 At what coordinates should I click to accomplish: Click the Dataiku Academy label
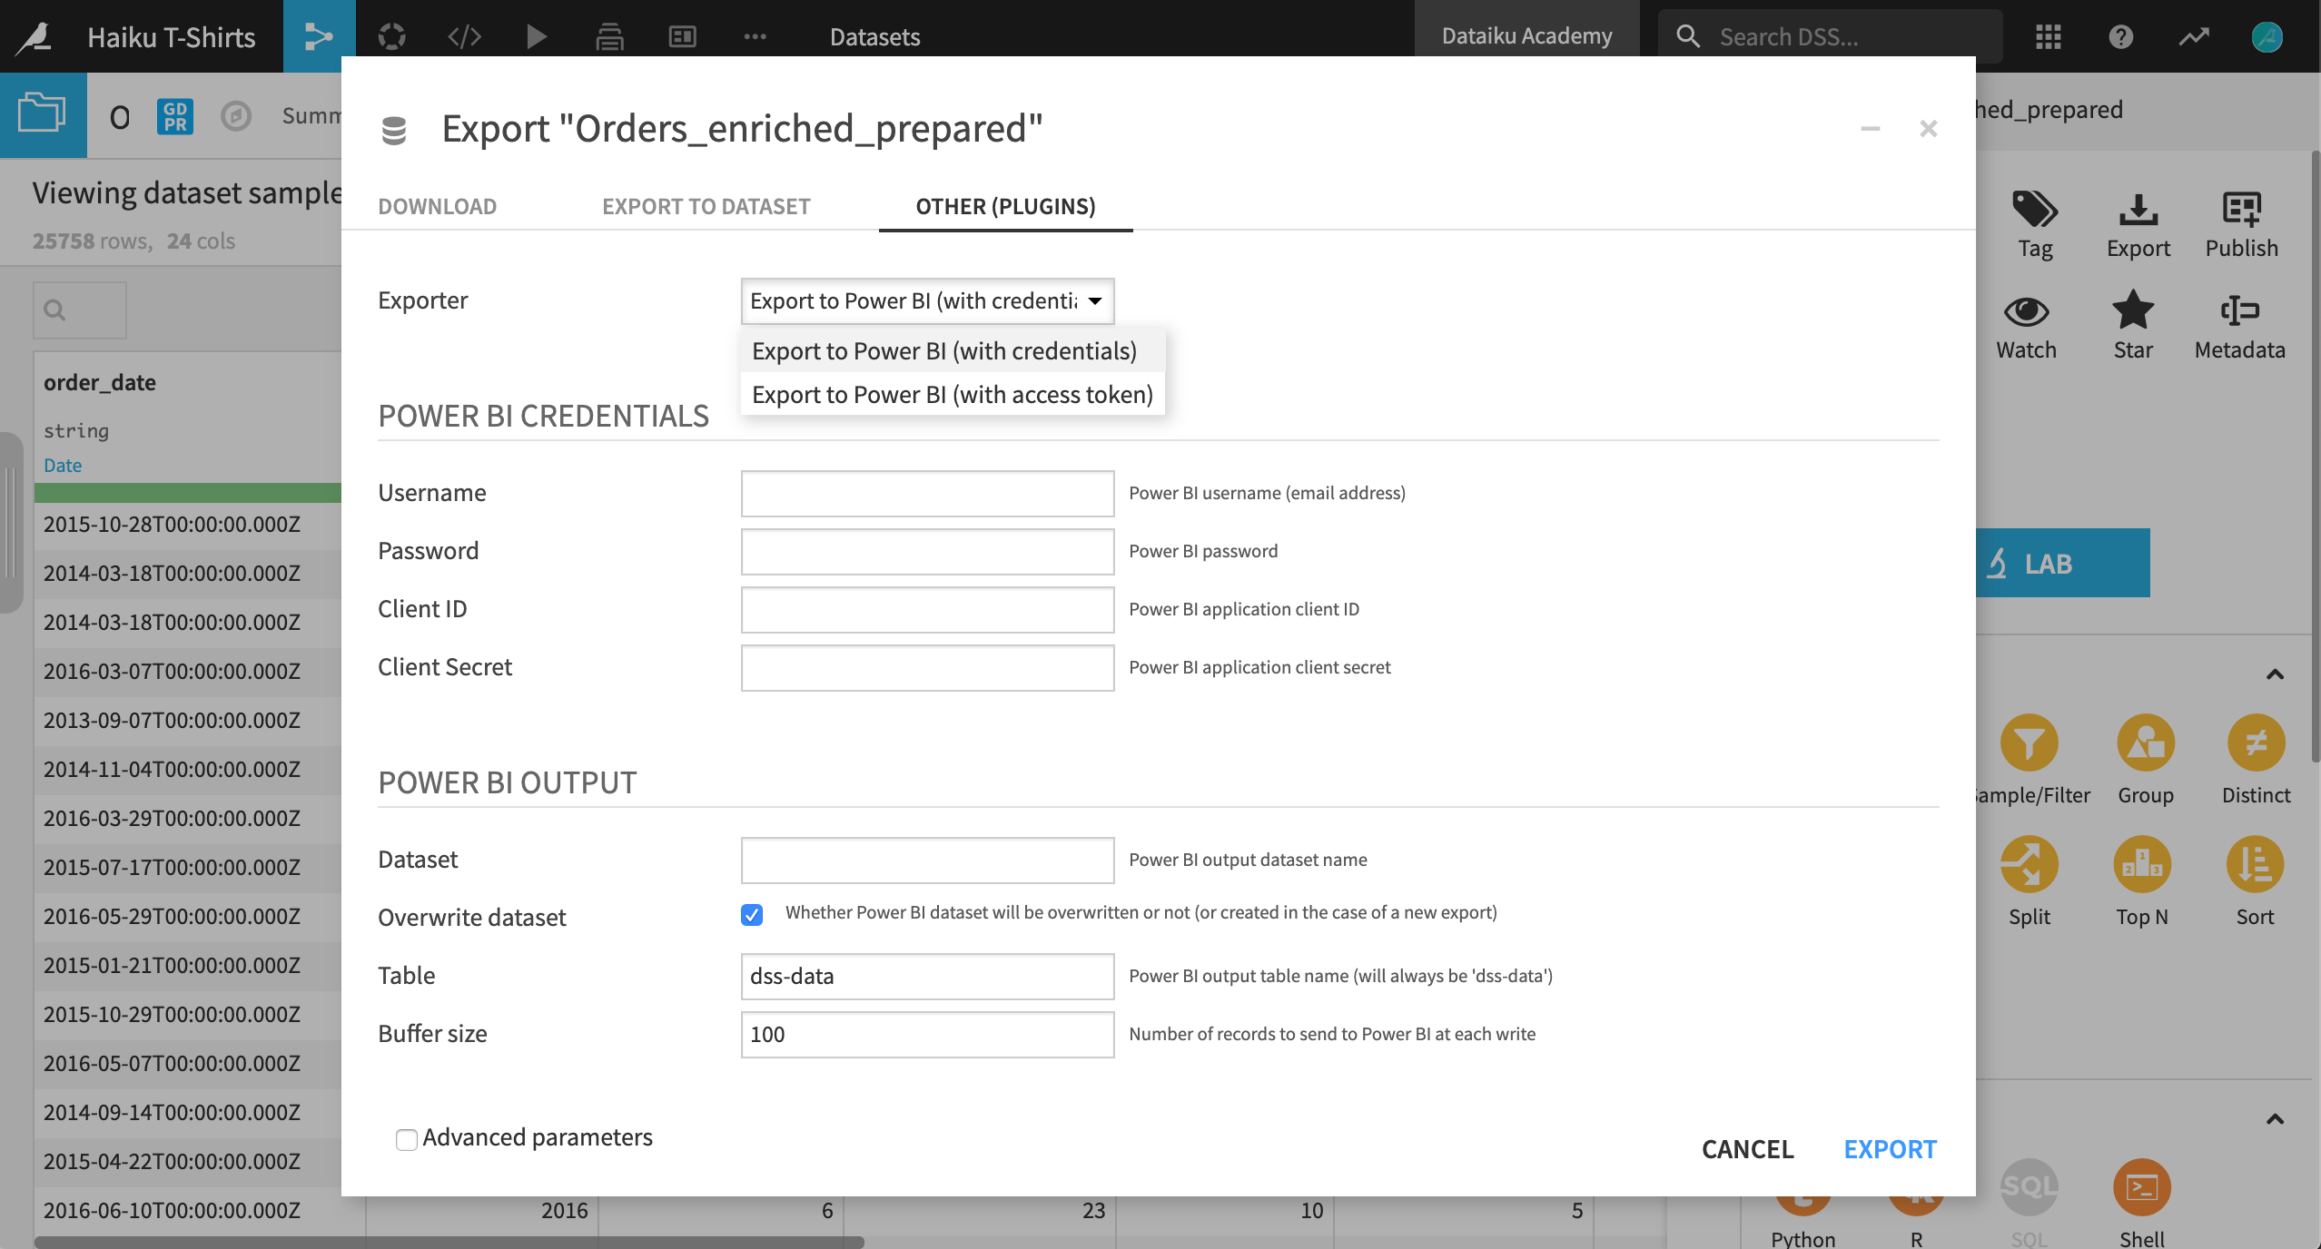click(1526, 35)
